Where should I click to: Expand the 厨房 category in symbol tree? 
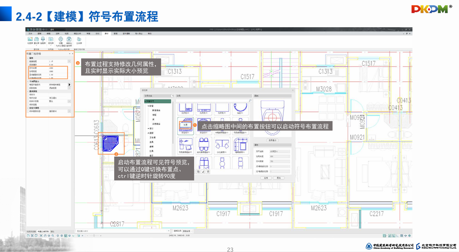149,133
